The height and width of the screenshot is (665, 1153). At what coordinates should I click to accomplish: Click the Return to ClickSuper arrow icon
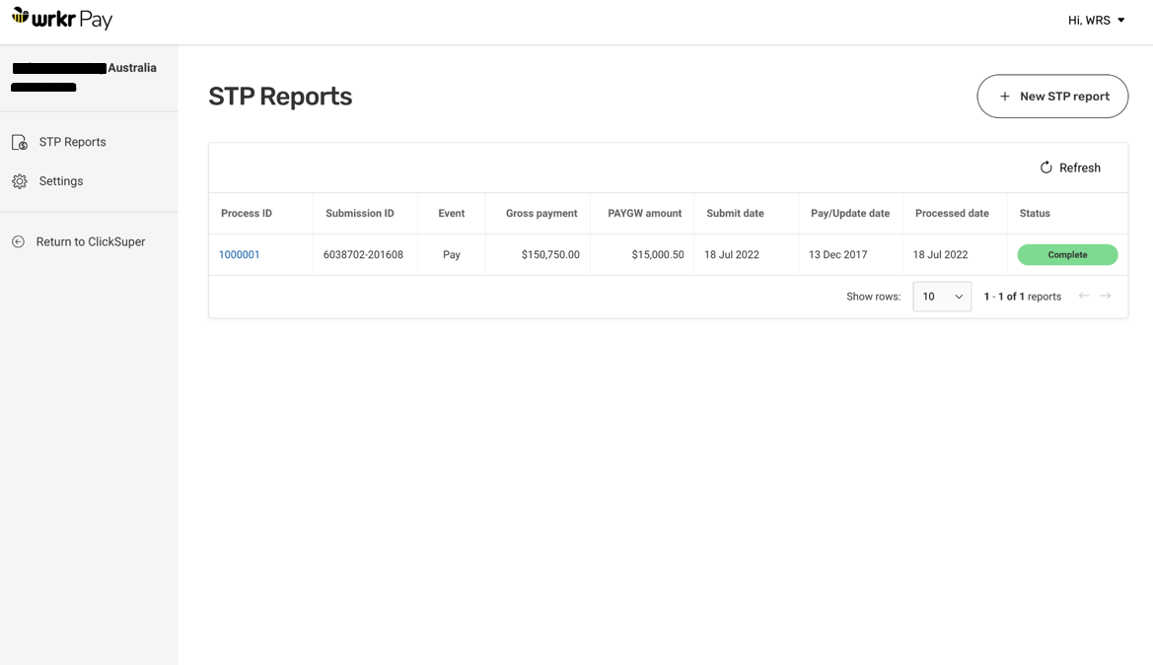20,240
